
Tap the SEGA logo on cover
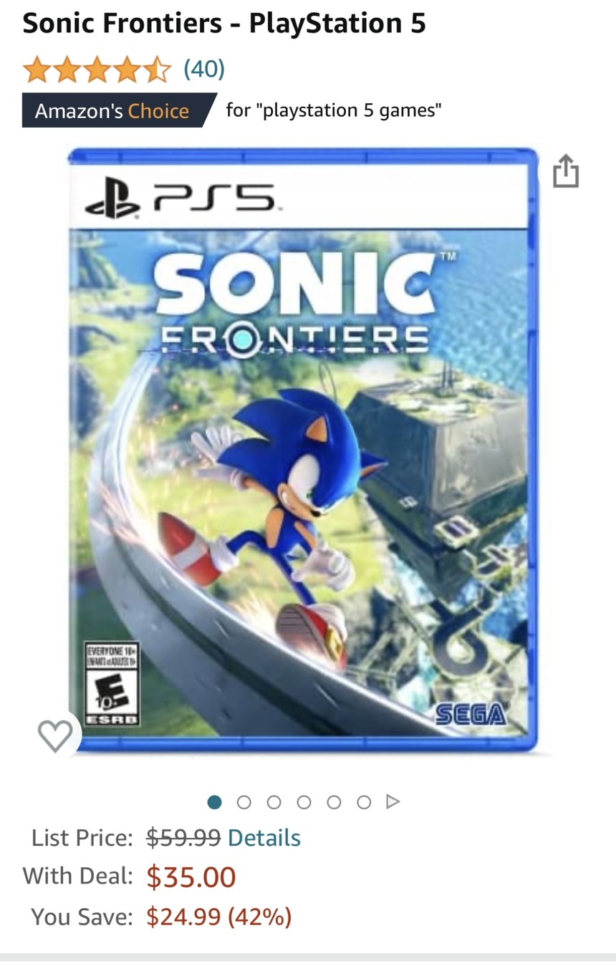470,714
